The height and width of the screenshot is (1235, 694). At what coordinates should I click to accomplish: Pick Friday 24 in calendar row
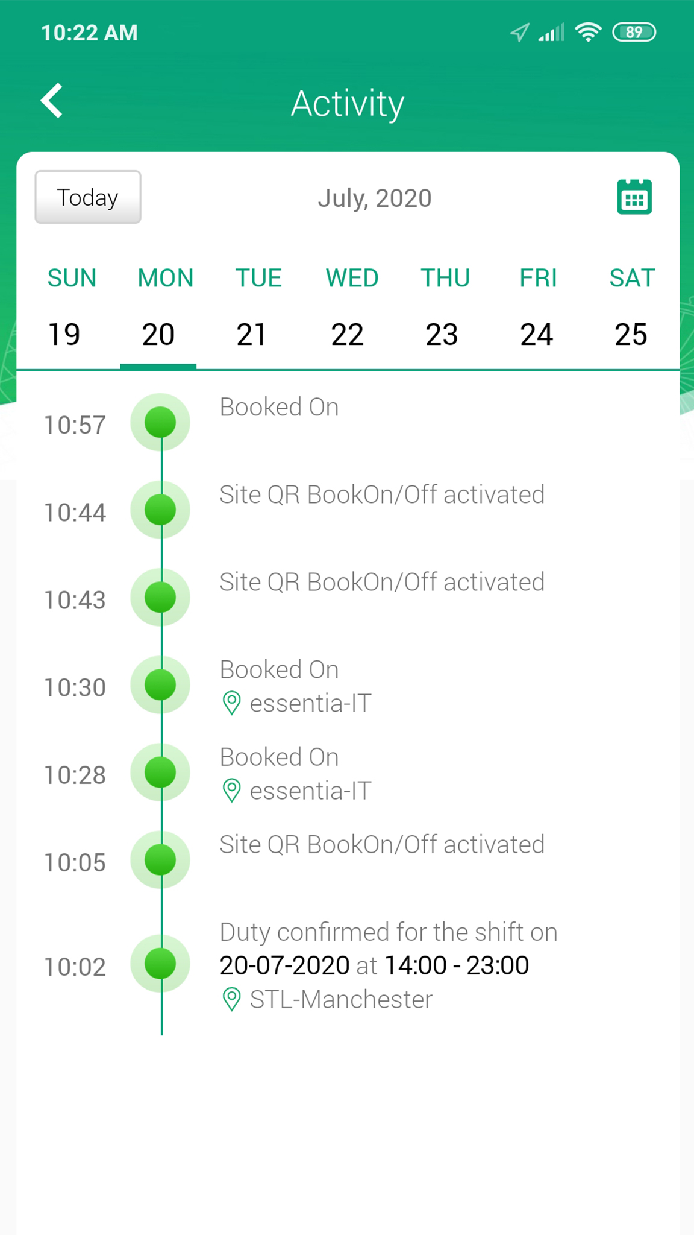tap(537, 333)
